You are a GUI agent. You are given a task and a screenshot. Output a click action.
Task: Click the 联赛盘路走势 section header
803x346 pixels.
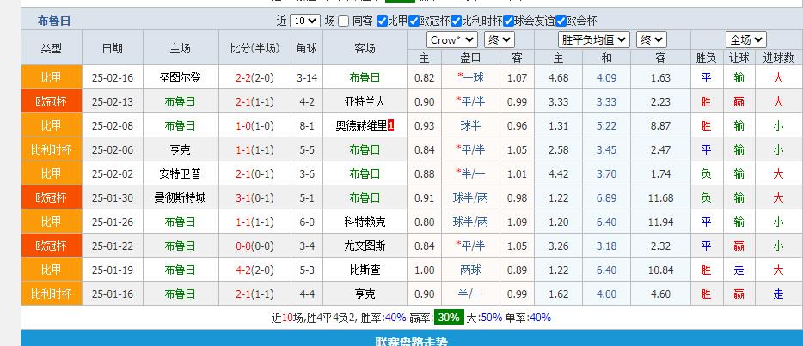pyautogui.click(x=412, y=341)
